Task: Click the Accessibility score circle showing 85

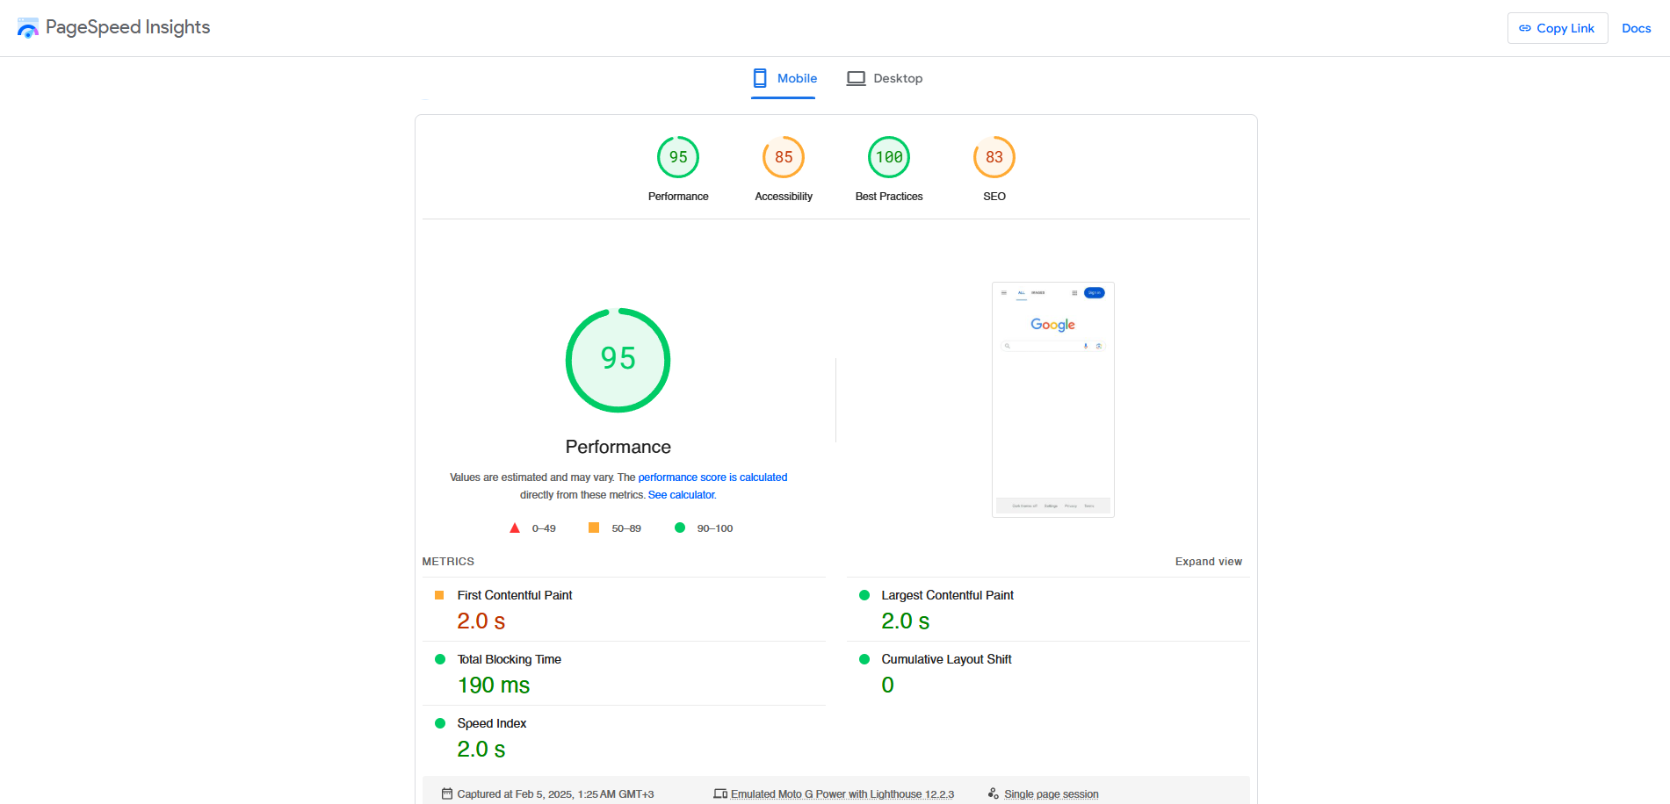Action: [783, 157]
